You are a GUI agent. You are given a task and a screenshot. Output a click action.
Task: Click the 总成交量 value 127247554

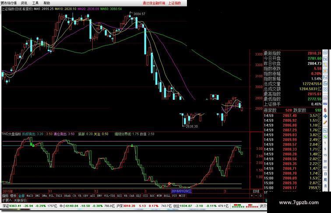pyautogui.click(x=312, y=84)
